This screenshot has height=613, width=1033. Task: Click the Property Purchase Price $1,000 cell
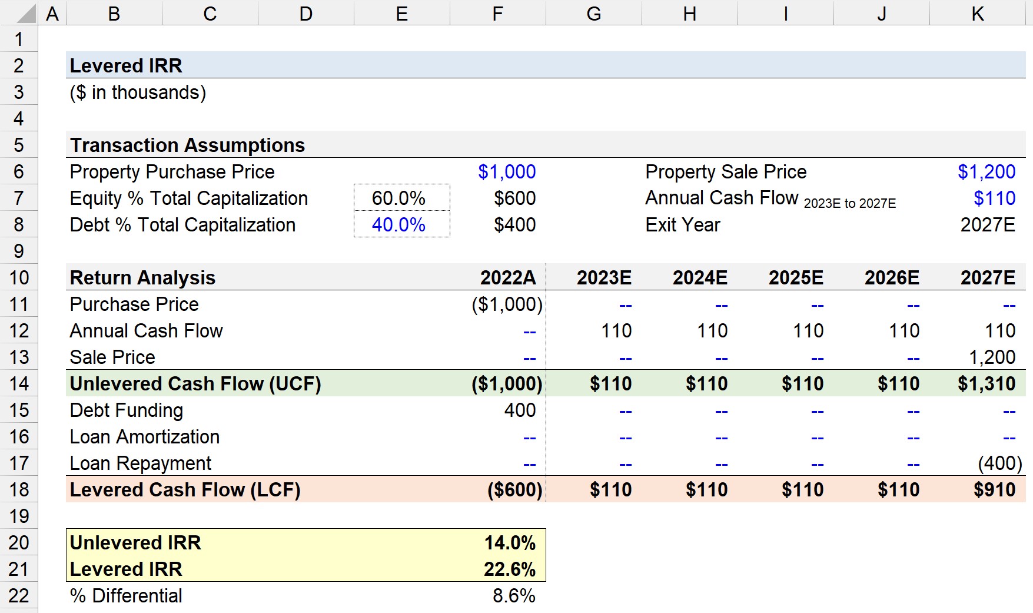point(498,171)
